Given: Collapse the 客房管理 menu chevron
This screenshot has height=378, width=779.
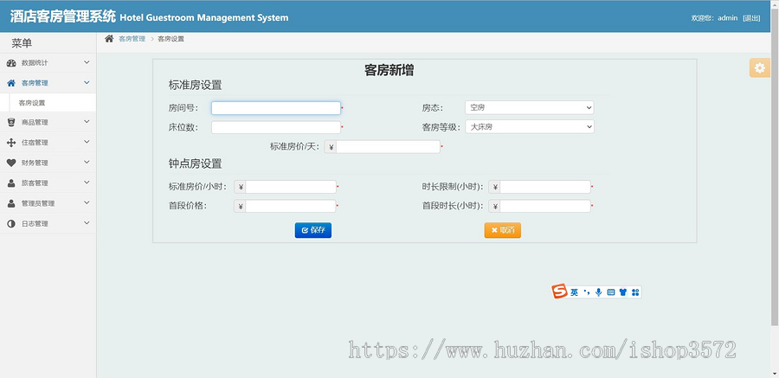Looking at the screenshot, I should click(87, 82).
